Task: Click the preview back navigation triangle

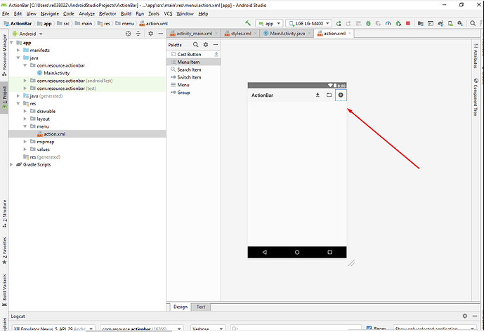Action: click(x=265, y=252)
